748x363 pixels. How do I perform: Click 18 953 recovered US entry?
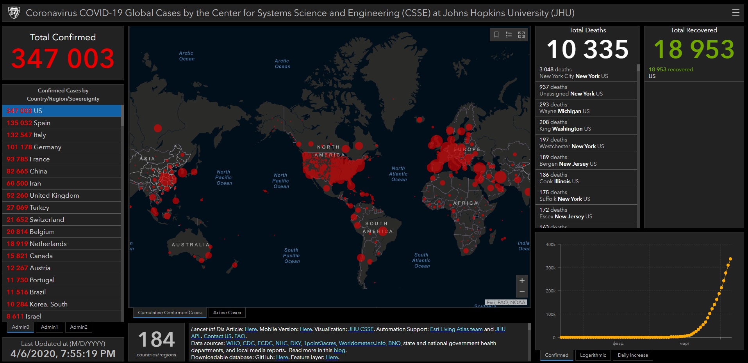[694, 73]
